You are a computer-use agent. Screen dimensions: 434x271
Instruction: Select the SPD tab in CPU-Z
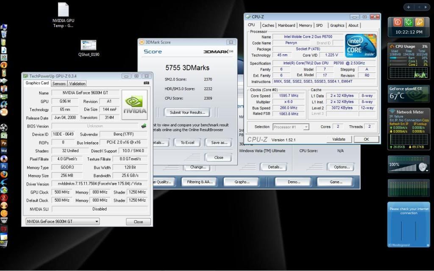(x=319, y=25)
